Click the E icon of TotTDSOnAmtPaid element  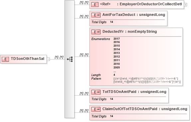point(96,92)
